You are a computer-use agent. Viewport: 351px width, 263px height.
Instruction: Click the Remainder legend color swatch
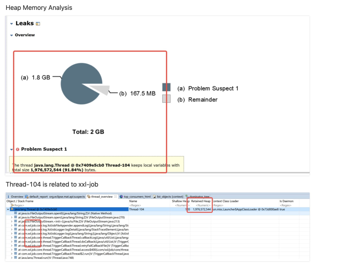(x=166, y=99)
